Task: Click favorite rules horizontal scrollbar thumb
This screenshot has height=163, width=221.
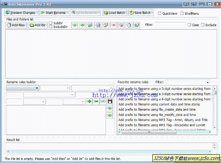Action: 149,132
